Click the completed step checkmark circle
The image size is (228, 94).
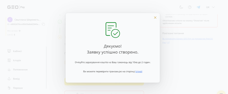60,22
